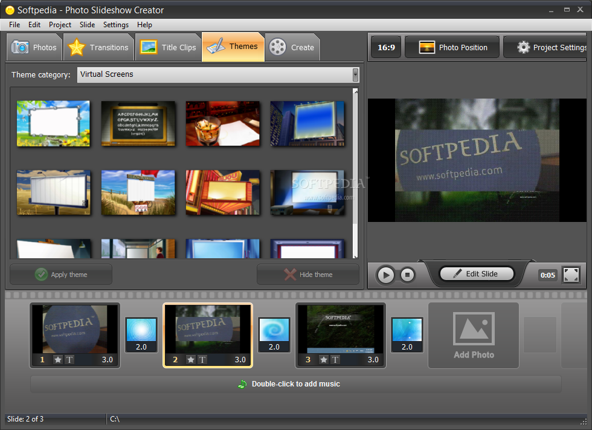Select the projector screen theme
Viewport: 592px width, 430px height.
click(x=307, y=192)
